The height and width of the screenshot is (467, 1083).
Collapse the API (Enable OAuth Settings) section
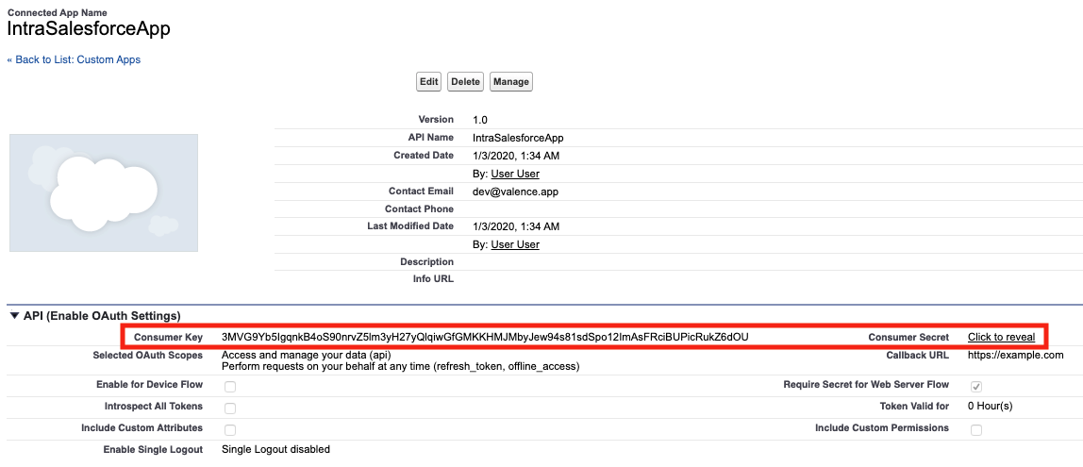[14, 316]
